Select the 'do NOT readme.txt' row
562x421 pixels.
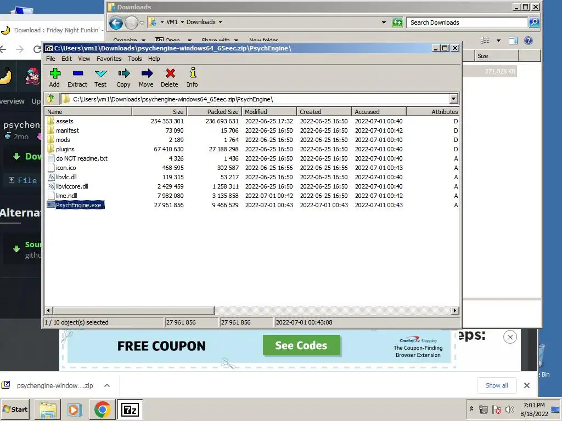pos(252,158)
